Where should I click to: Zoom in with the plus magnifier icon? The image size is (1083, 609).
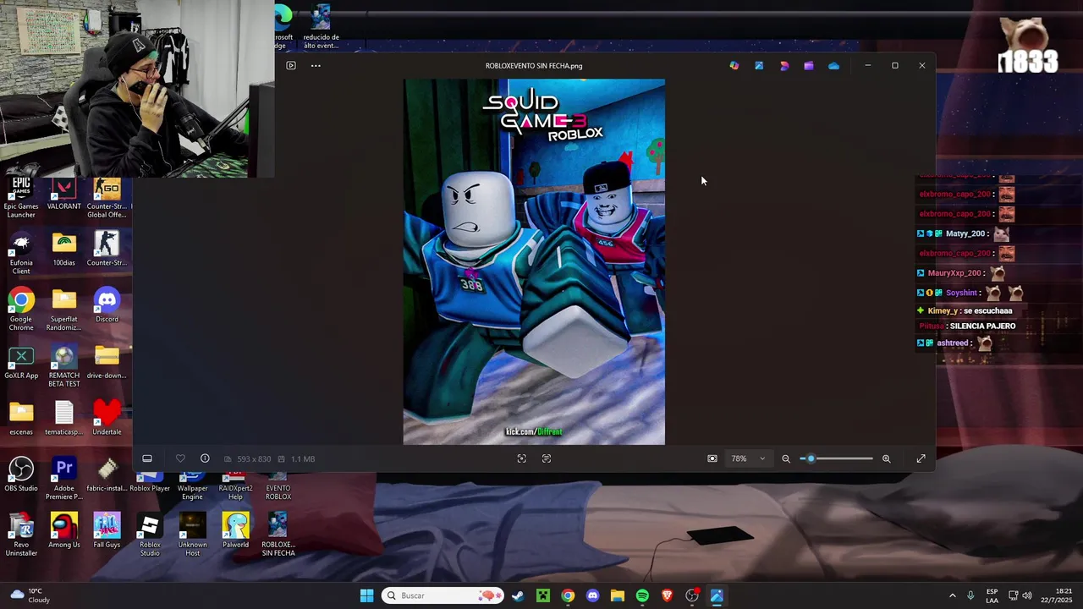(x=886, y=458)
